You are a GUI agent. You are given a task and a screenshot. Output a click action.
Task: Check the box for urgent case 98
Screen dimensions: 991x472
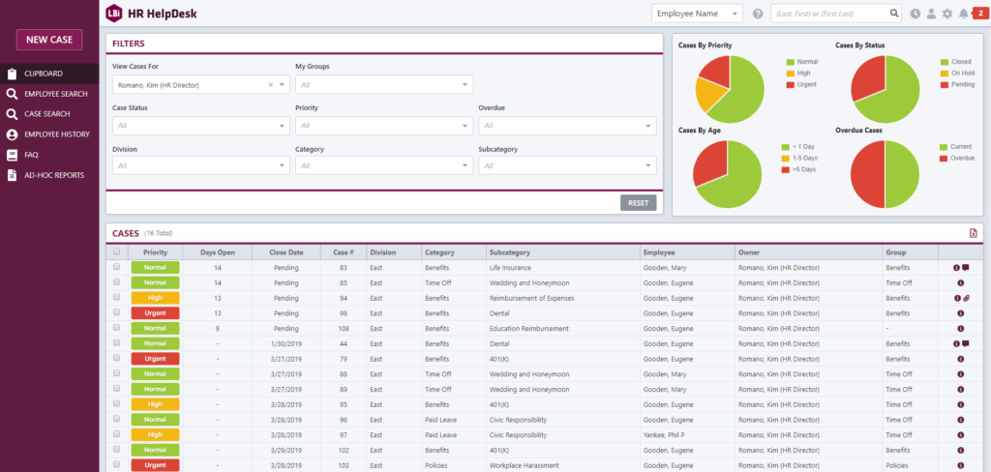pos(117,313)
